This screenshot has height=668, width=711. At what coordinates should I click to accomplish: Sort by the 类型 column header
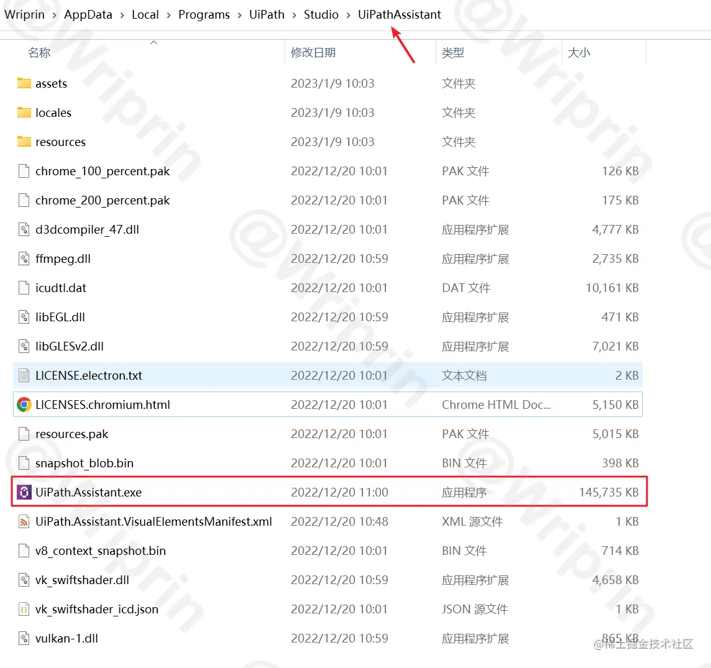pos(453,53)
